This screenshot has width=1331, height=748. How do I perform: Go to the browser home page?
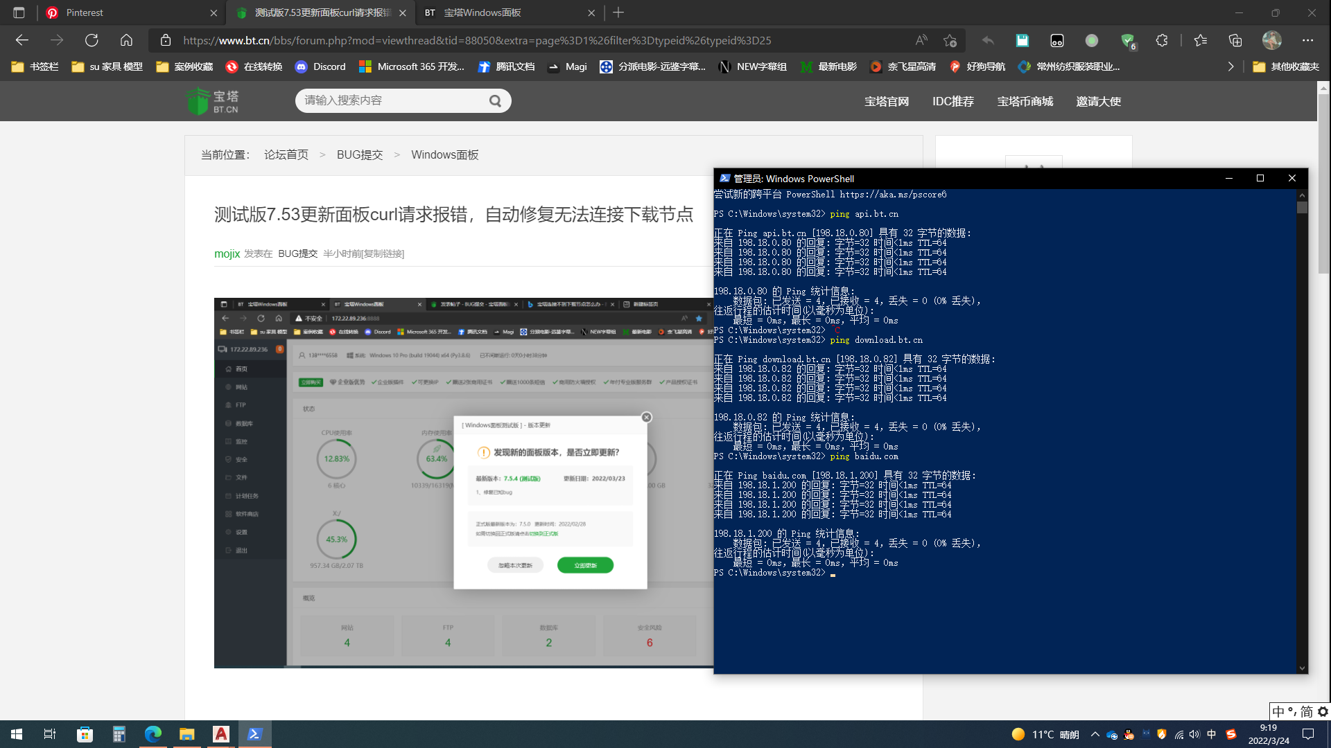(x=126, y=40)
